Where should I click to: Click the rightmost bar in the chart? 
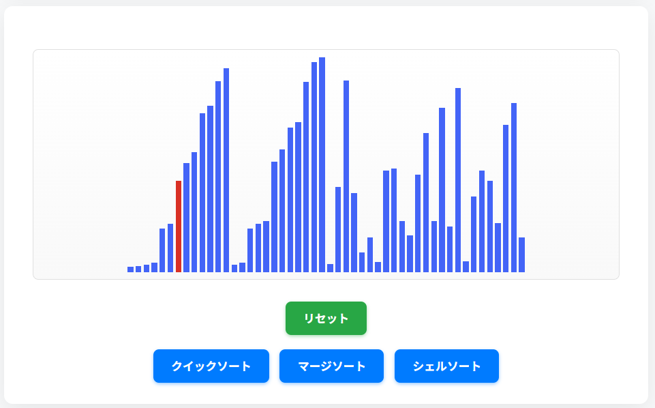click(x=521, y=255)
